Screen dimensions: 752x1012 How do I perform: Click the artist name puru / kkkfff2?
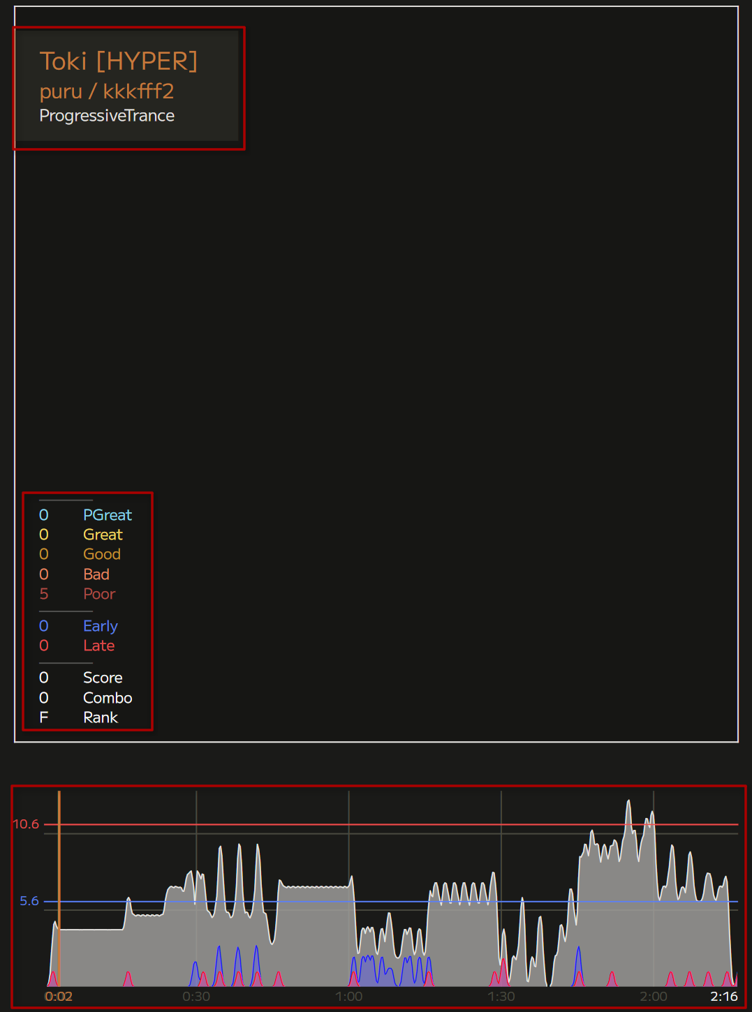106,91
